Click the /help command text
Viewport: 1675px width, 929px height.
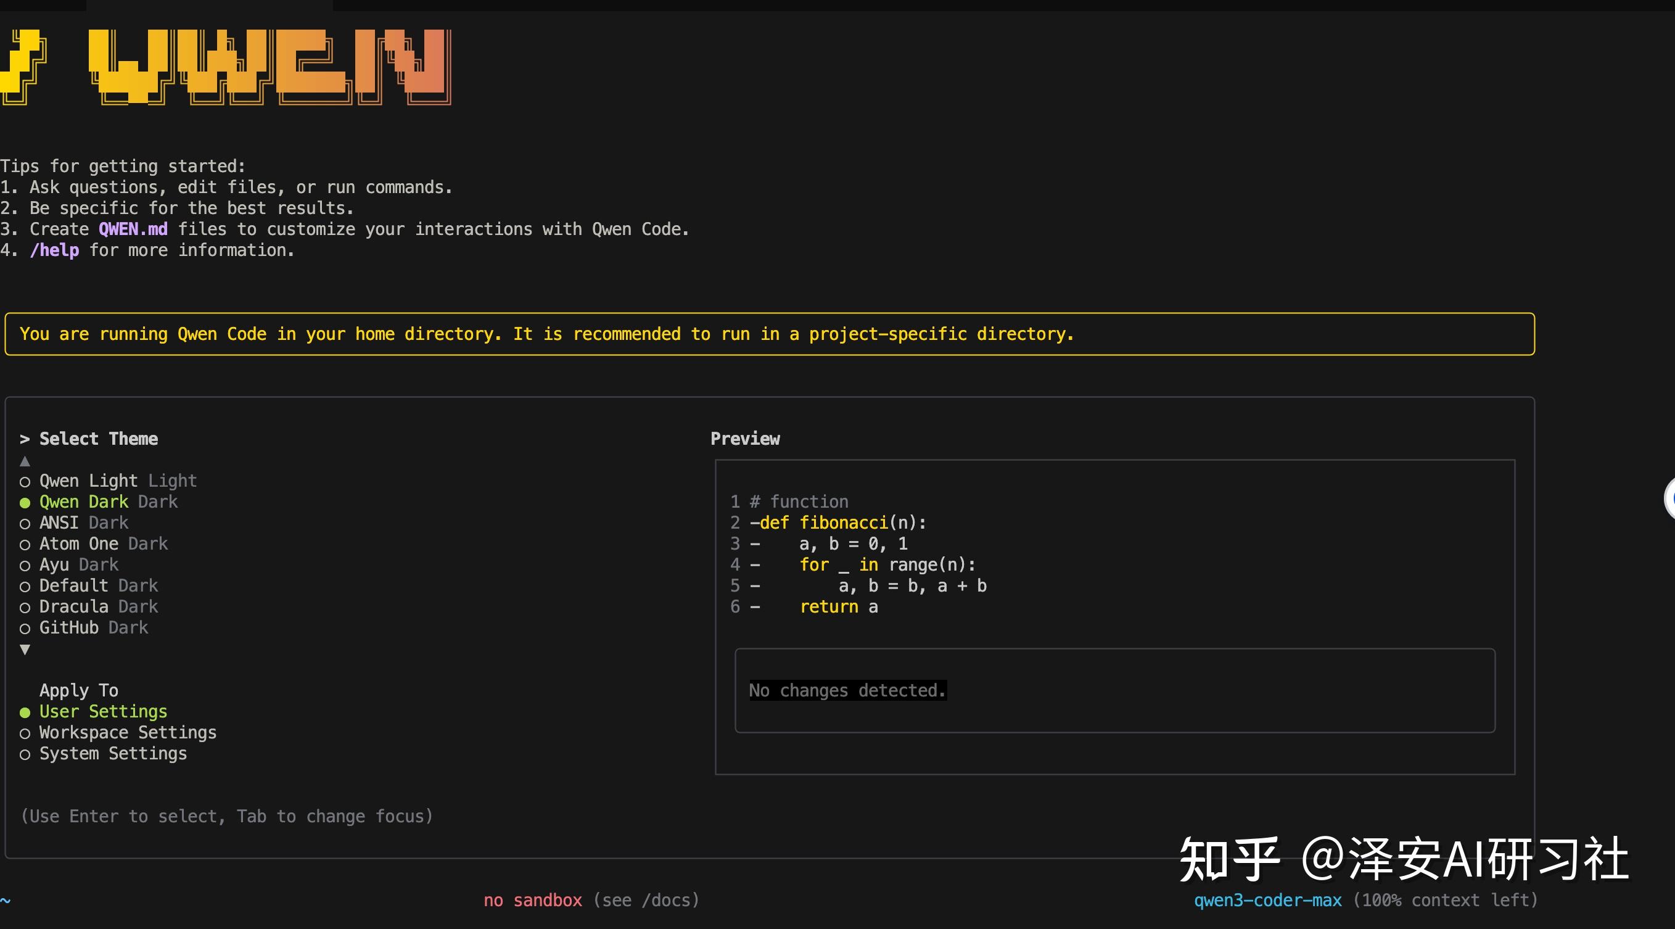[54, 250]
